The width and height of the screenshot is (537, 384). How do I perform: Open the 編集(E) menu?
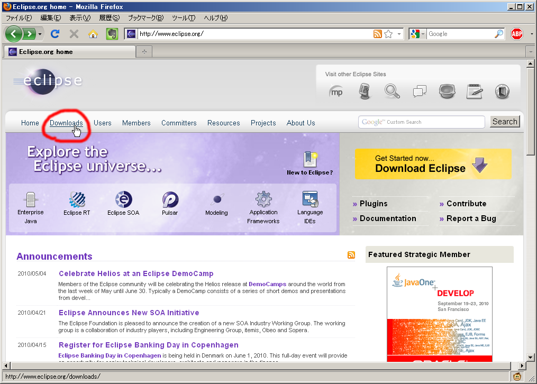pos(51,18)
